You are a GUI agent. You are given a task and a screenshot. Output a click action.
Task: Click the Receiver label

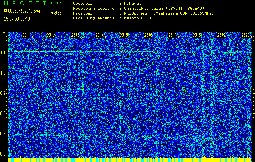83,13
